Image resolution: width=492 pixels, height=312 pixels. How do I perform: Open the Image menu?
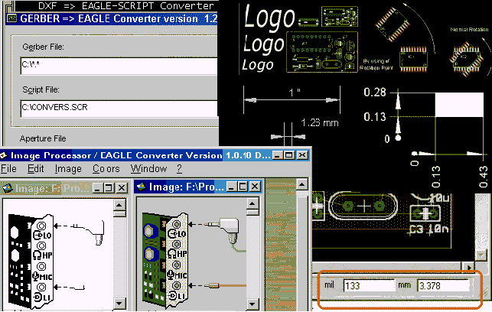click(x=68, y=169)
